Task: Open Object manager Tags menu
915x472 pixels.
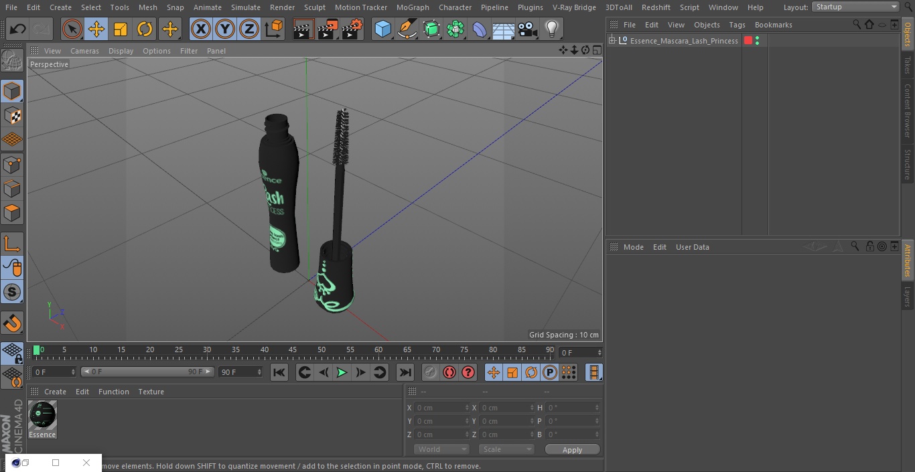Action: point(737,25)
